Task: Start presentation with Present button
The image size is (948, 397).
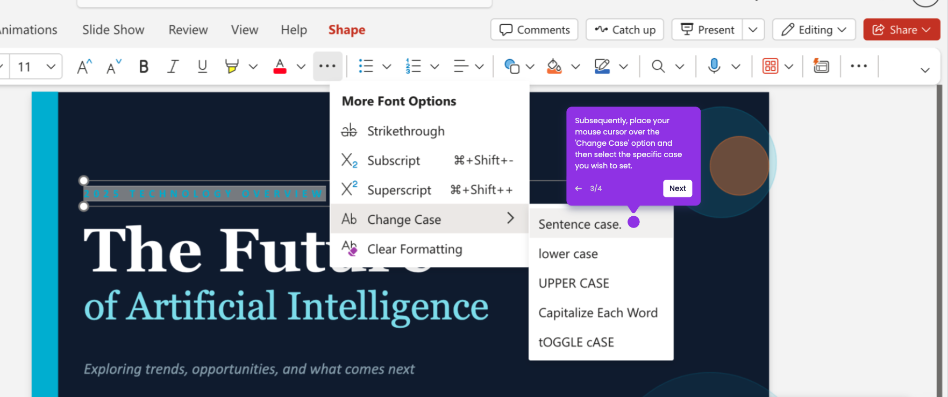Action: point(708,30)
